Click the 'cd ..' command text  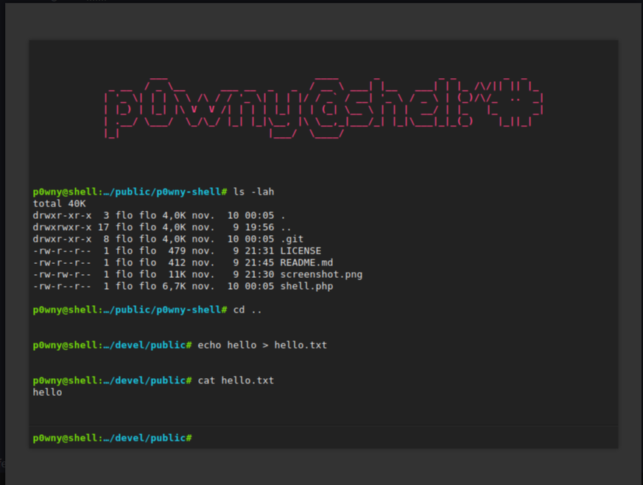point(247,310)
